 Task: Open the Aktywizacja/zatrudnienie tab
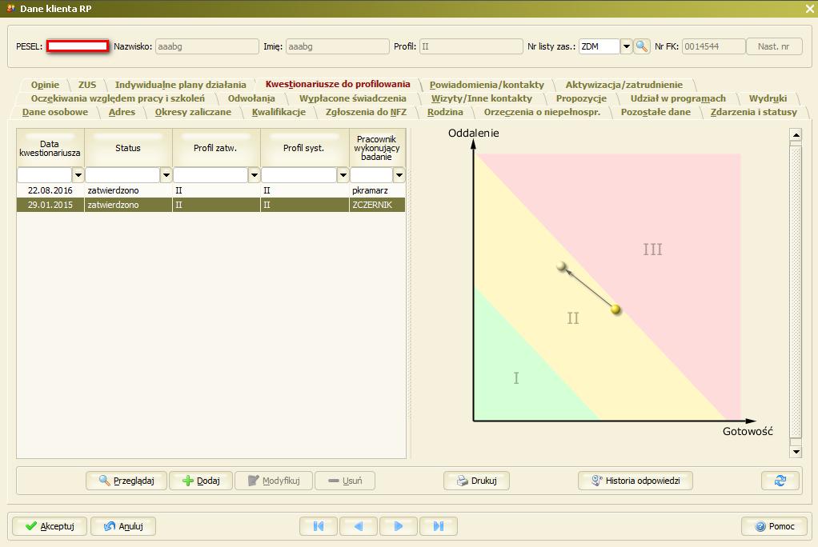click(x=624, y=85)
